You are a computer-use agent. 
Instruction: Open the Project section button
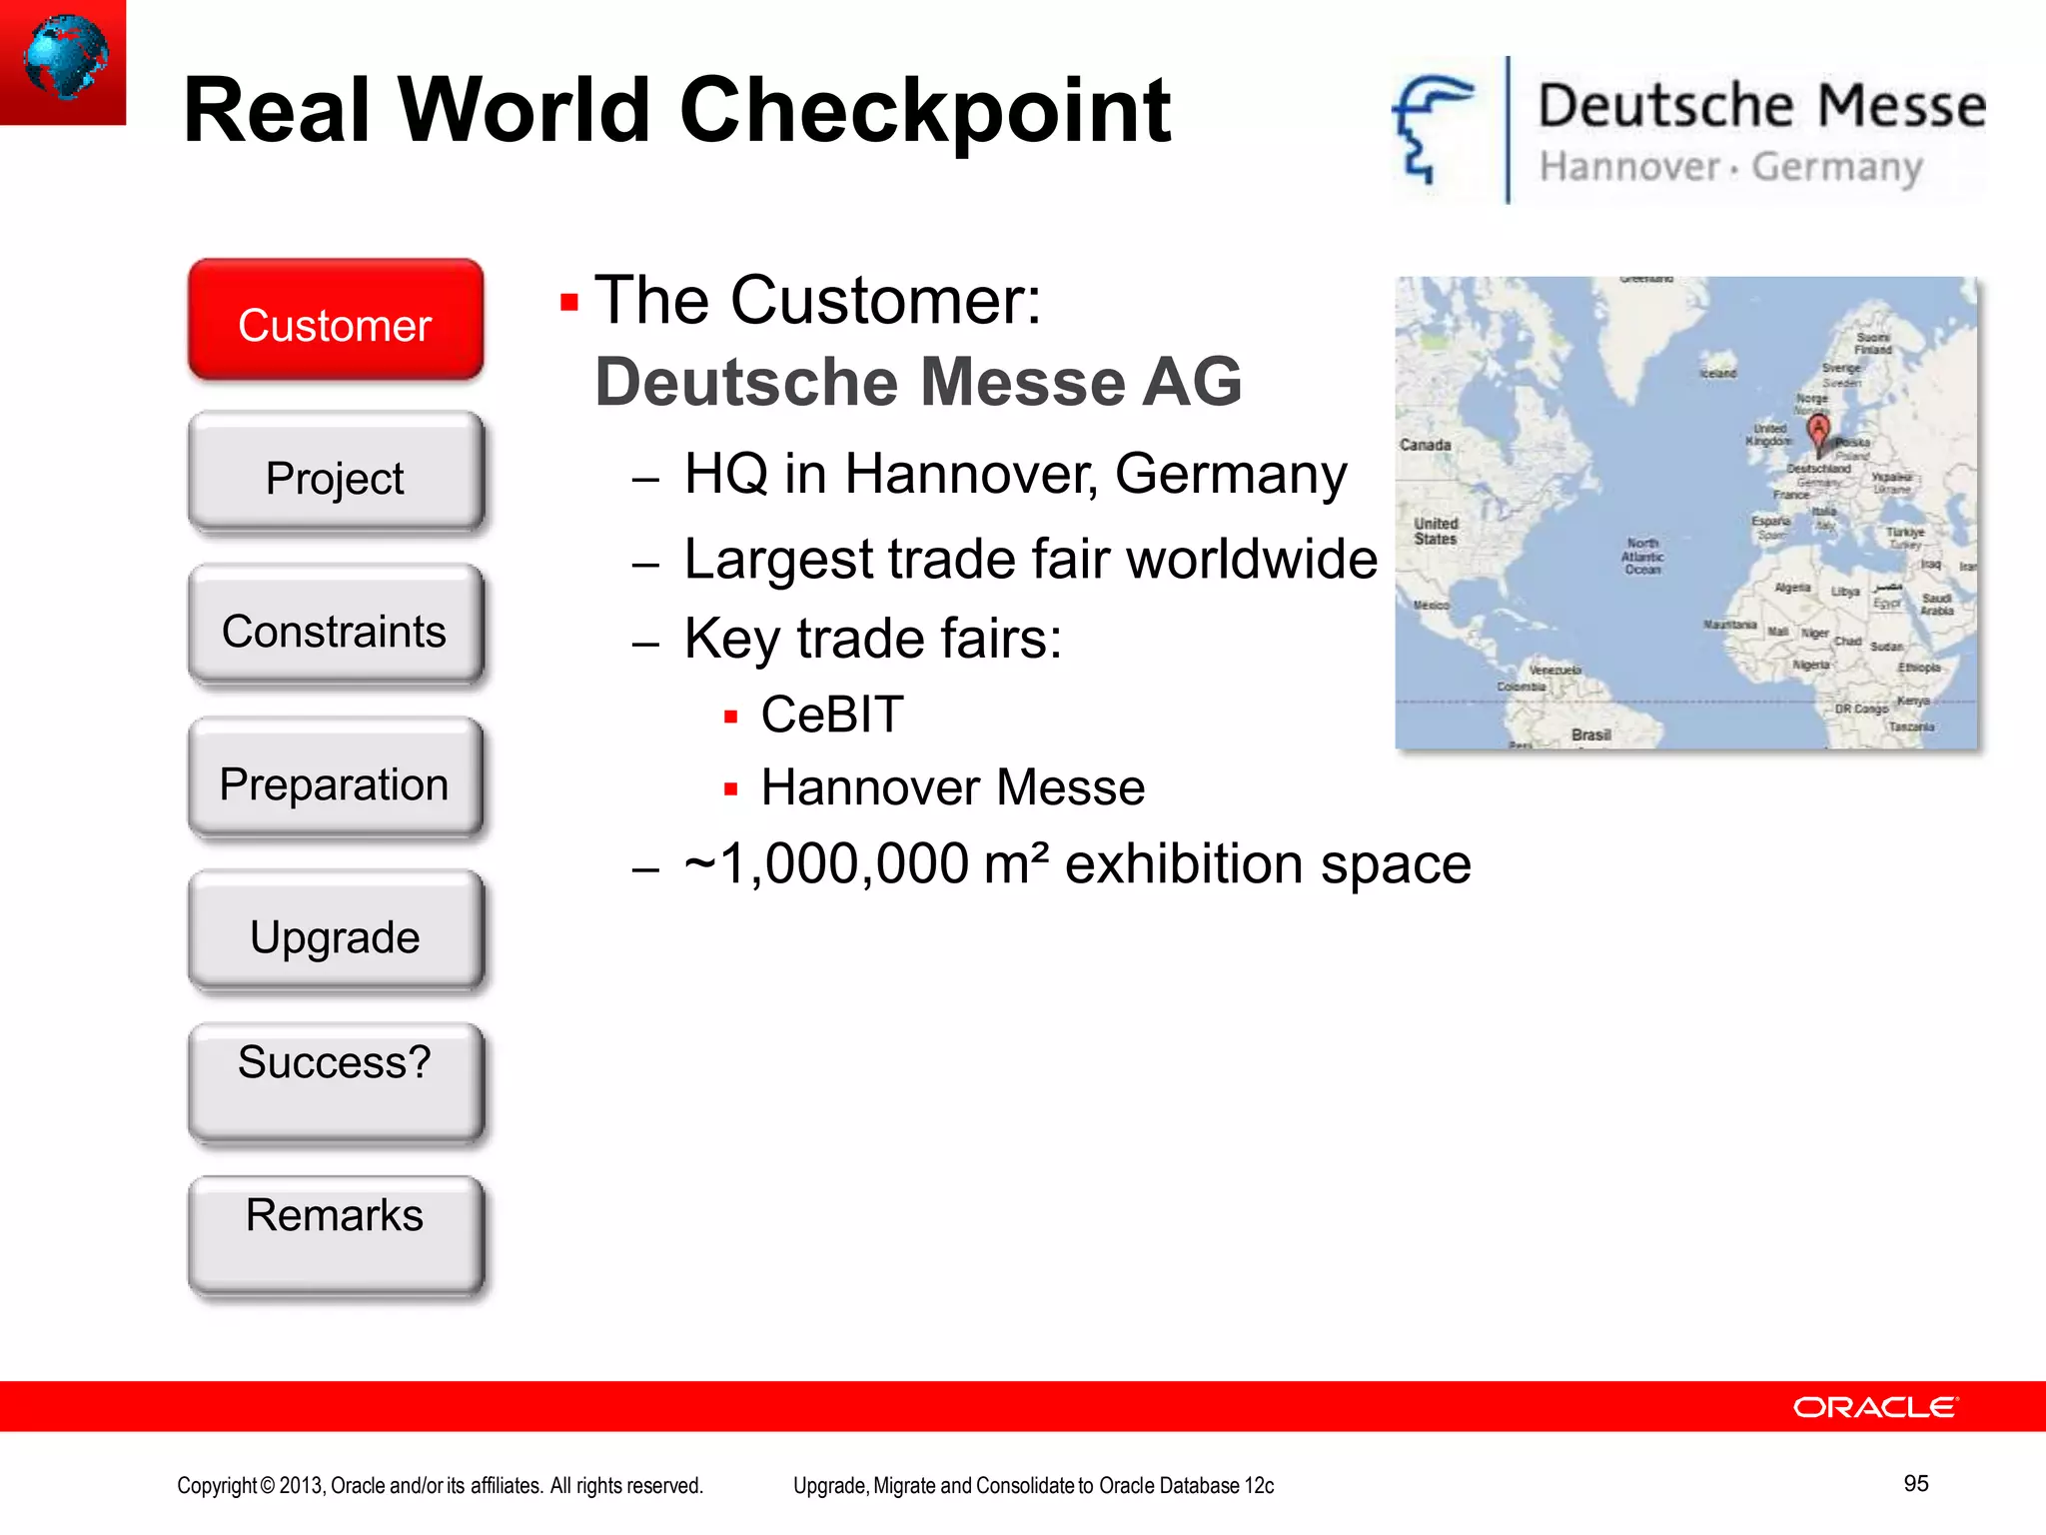click(x=336, y=473)
